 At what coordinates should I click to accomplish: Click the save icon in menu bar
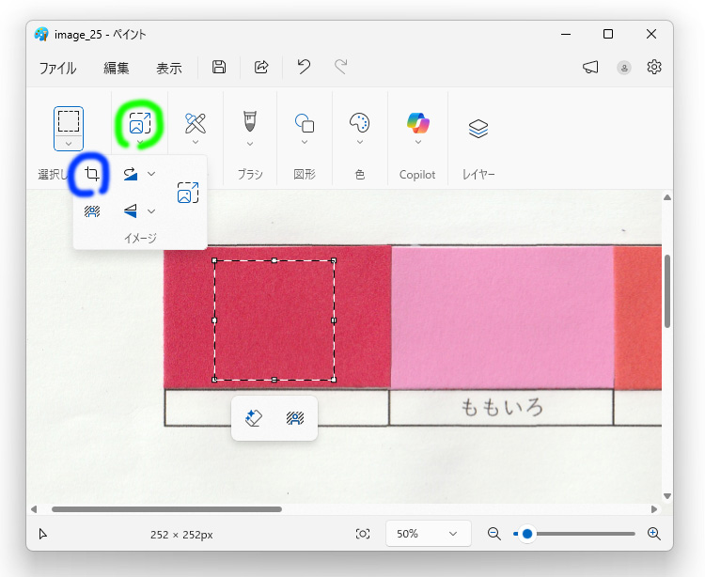[x=219, y=67]
